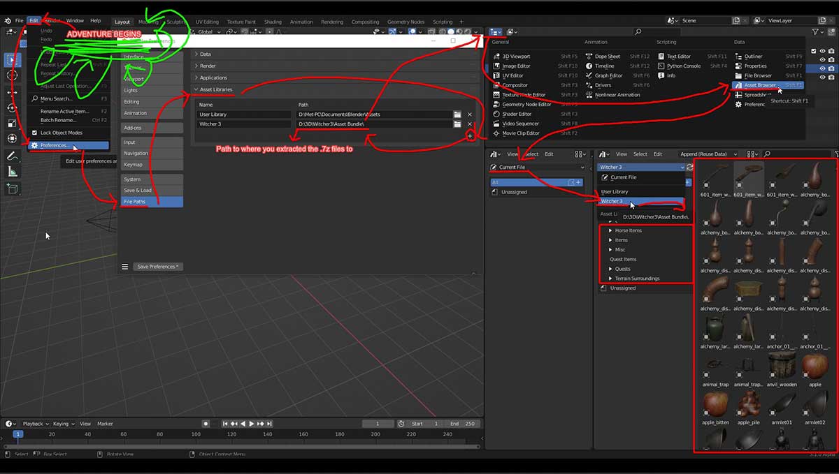The width and height of the screenshot is (839, 474).
Task: Select the Move tool in the left toolbar
Action: tap(11, 91)
